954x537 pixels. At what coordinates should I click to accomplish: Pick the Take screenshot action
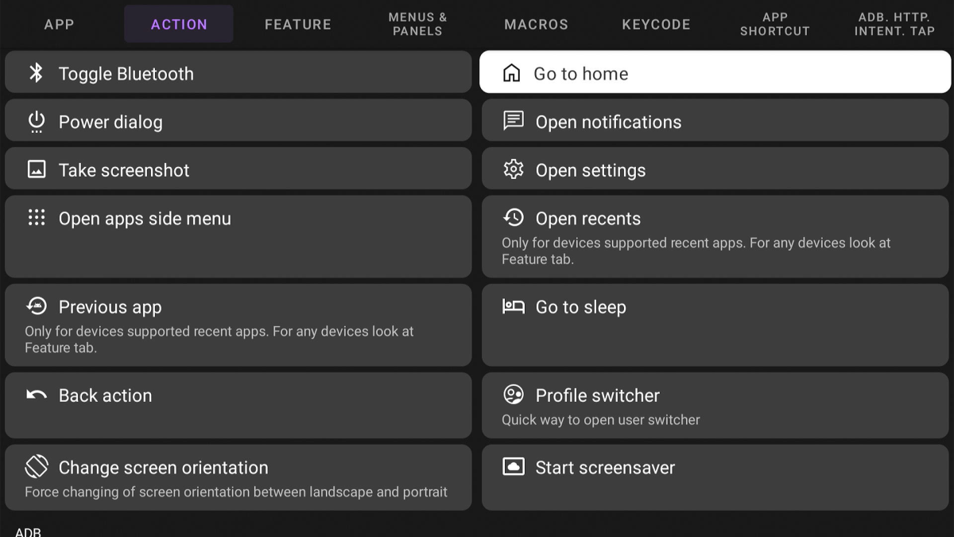point(238,169)
